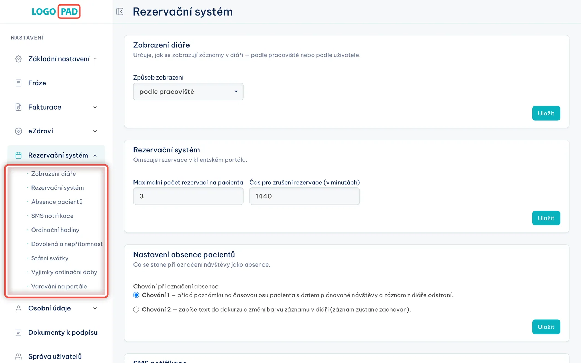Click the Fráze document icon

pos(19,83)
